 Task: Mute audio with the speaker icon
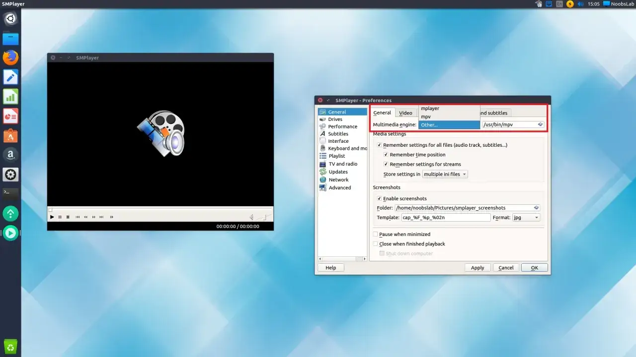(252, 217)
